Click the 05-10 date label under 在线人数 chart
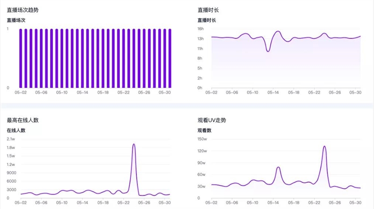 tap(62, 203)
